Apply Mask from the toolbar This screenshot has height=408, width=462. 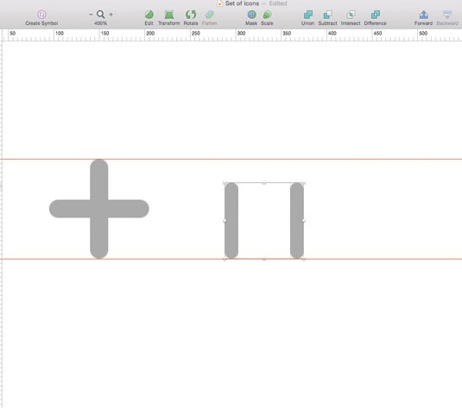(x=251, y=15)
